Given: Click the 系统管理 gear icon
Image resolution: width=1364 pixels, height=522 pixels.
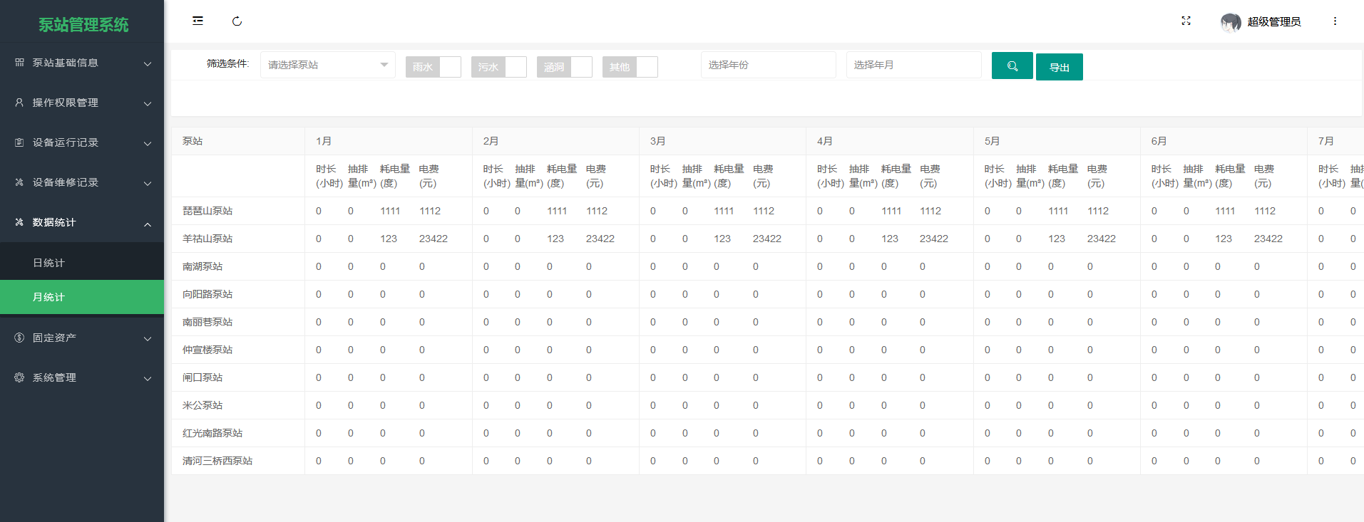Looking at the screenshot, I should click(19, 377).
